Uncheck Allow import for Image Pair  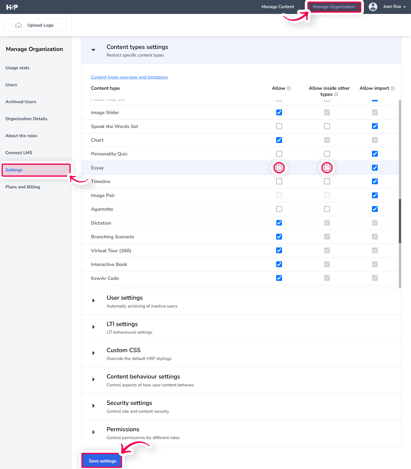point(375,195)
